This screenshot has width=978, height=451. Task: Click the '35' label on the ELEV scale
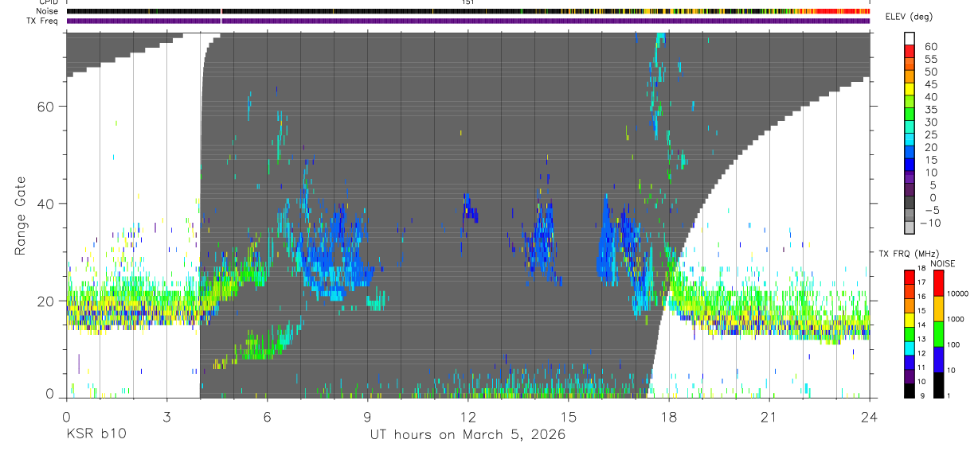click(x=930, y=110)
